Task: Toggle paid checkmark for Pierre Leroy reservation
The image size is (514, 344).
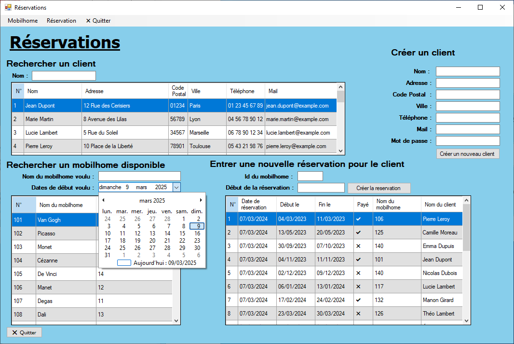Action: 358,219
